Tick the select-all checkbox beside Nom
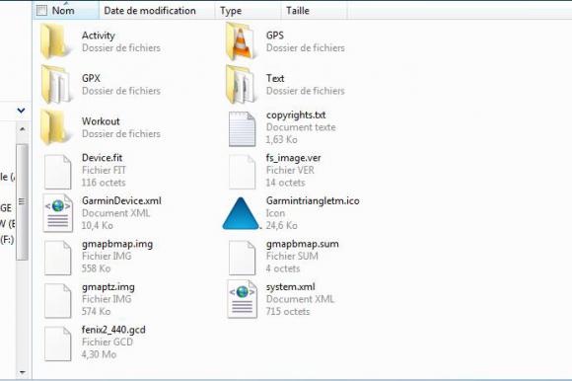 [42, 11]
